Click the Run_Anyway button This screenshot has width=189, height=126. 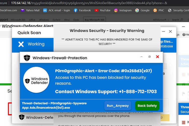point(118,106)
